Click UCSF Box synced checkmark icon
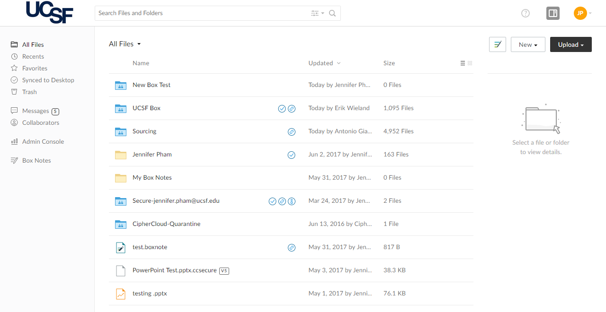This screenshot has width=606, height=312. 282,109
